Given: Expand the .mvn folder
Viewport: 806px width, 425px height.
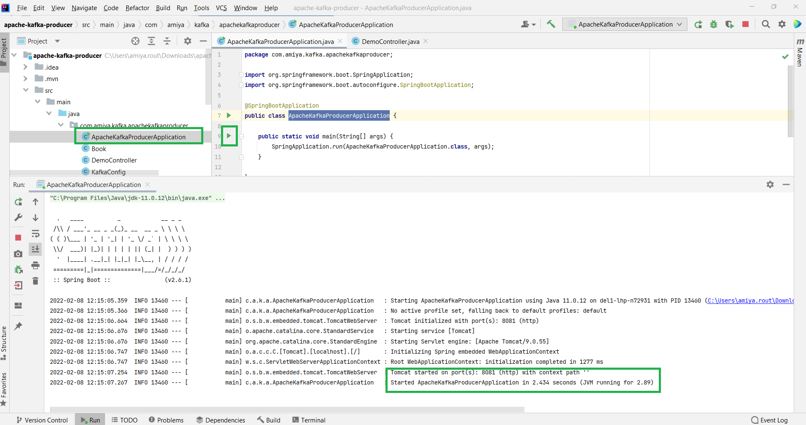Looking at the screenshot, I should [25, 79].
